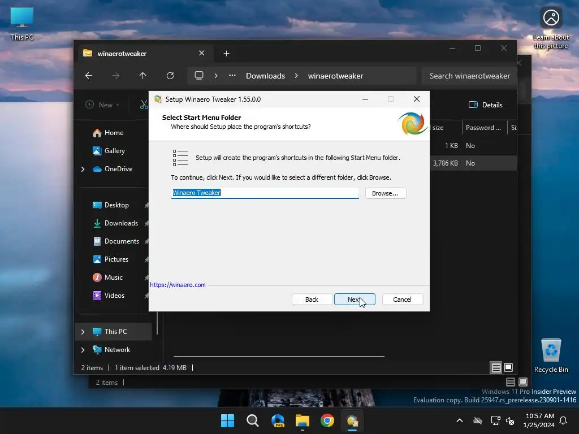The image size is (579, 434).
Task: Click the Start Menu folder name field
Action: pyautogui.click(x=265, y=193)
